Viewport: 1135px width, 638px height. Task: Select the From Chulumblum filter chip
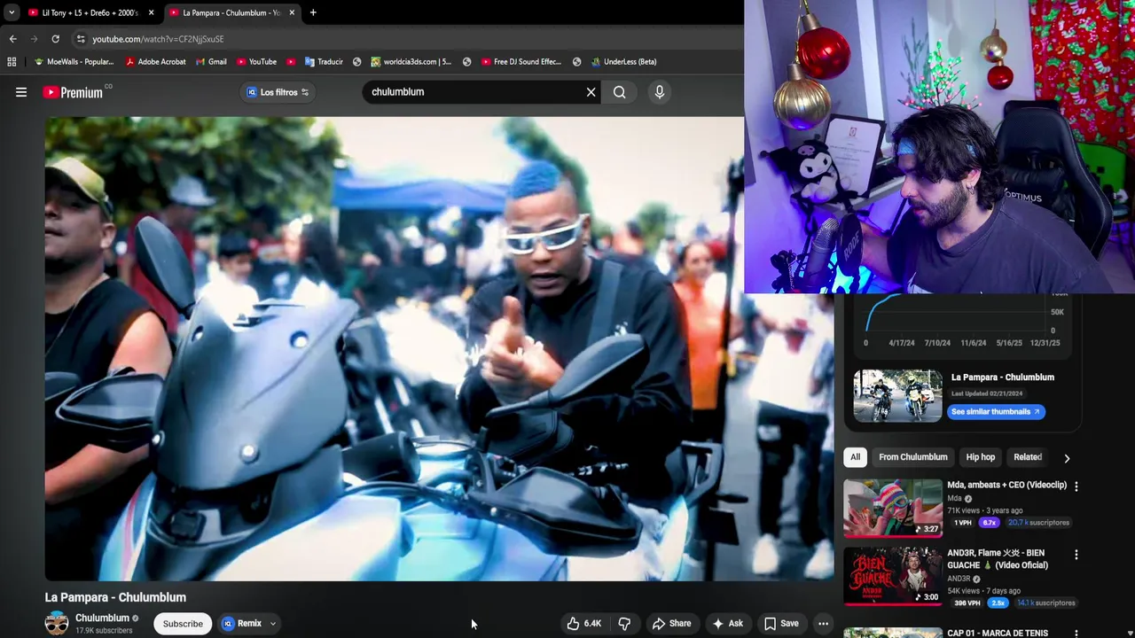pos(912,457)
